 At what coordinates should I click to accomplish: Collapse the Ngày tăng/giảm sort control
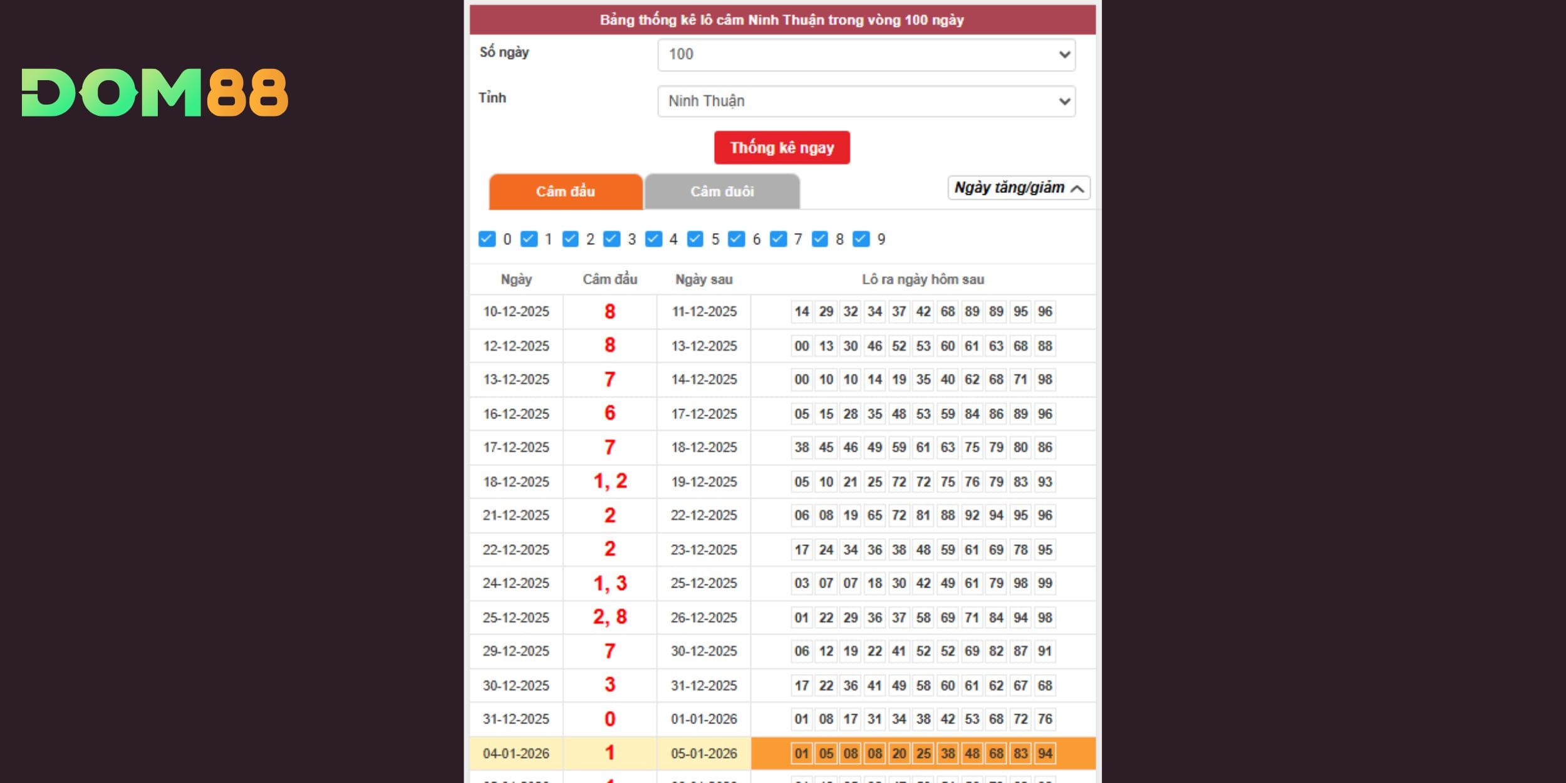(1018, 187)
